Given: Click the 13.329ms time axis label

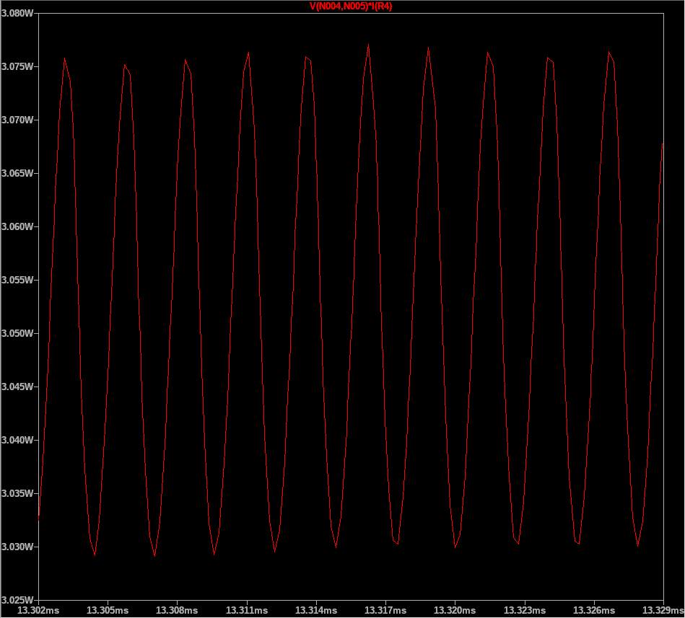Looking at the screenshot, I should point(663,610).
